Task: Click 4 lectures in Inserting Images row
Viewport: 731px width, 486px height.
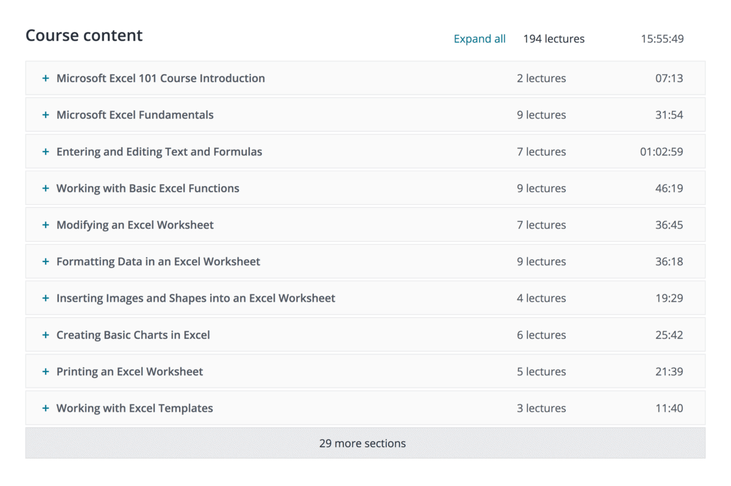Action: pos(542,298)
